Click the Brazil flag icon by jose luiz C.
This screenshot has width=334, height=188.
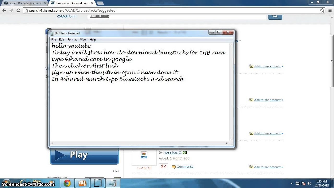click(x=184, y=152)
